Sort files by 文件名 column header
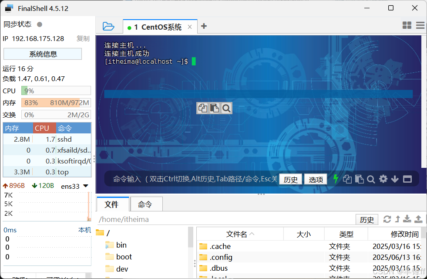This screenshot has width=427, height=279. click(x=240, y=234)
